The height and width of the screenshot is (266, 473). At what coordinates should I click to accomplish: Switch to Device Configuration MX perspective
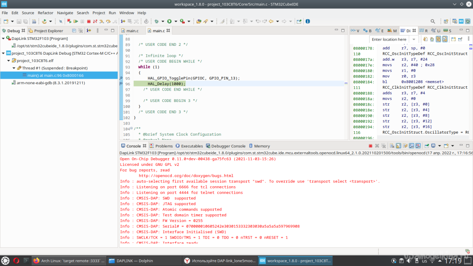tap(461, 21)
